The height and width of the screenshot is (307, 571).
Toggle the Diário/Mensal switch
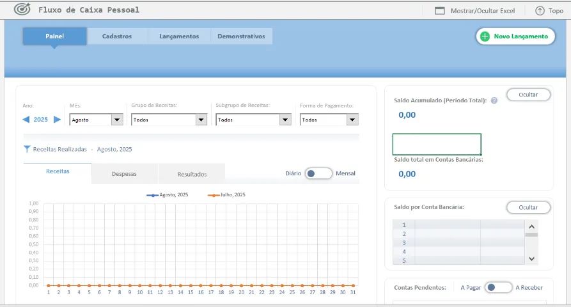pos(318,173)
